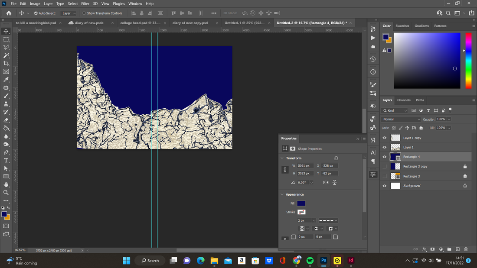Click the Home button in options bar
Viewport: 477px width, 268px height.
[9, 13]
